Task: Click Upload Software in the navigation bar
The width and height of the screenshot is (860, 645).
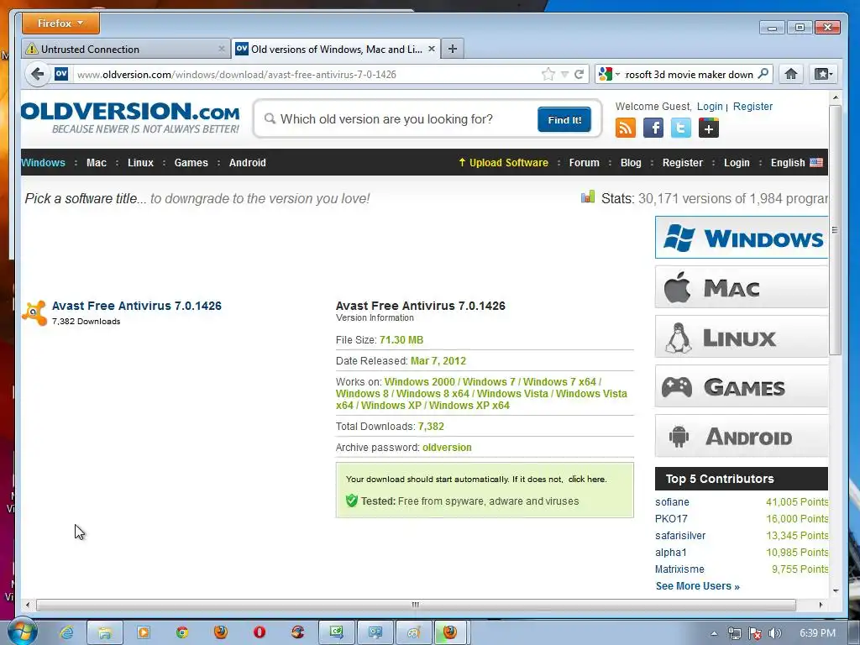Action: coord(504,163)
